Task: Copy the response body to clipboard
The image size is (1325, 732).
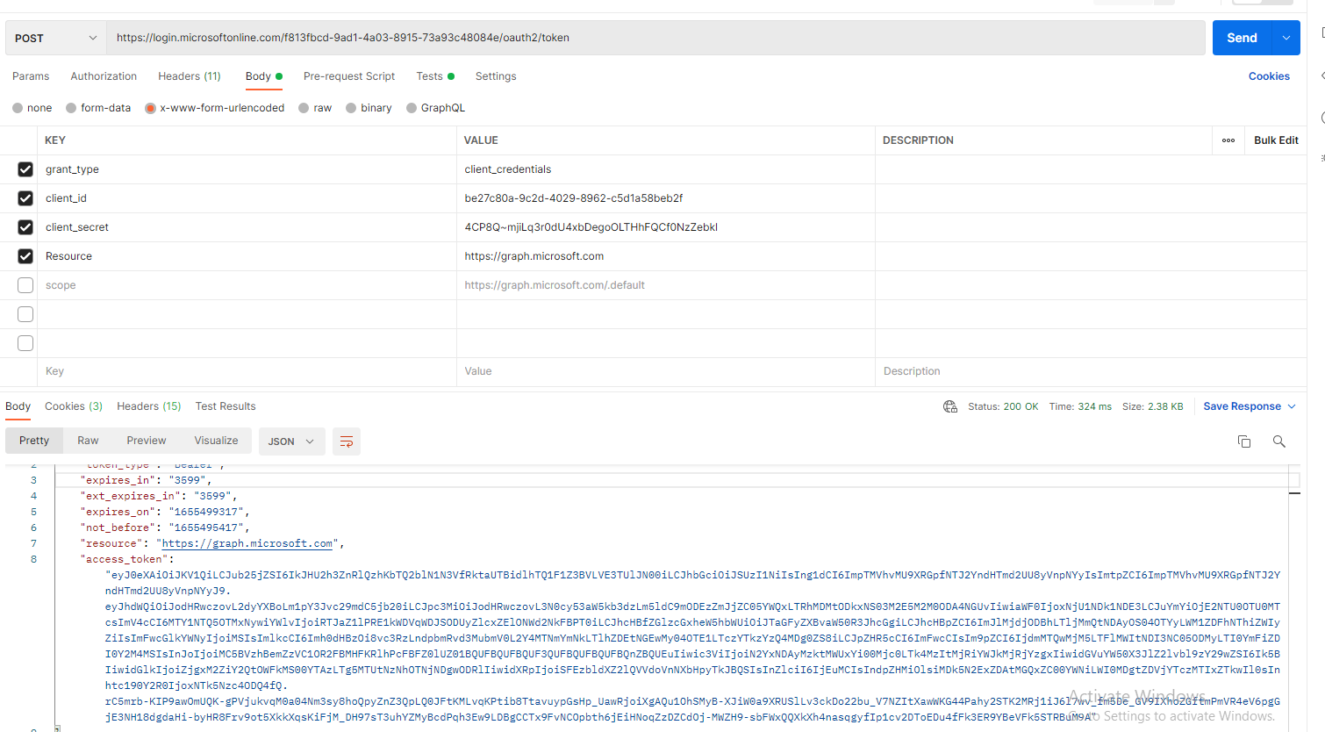Action: 1244,441
